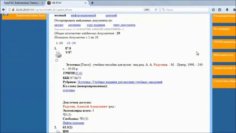The image size is (236, 133).
Task: Go to results page 21-29
Action: pos(71,43)
